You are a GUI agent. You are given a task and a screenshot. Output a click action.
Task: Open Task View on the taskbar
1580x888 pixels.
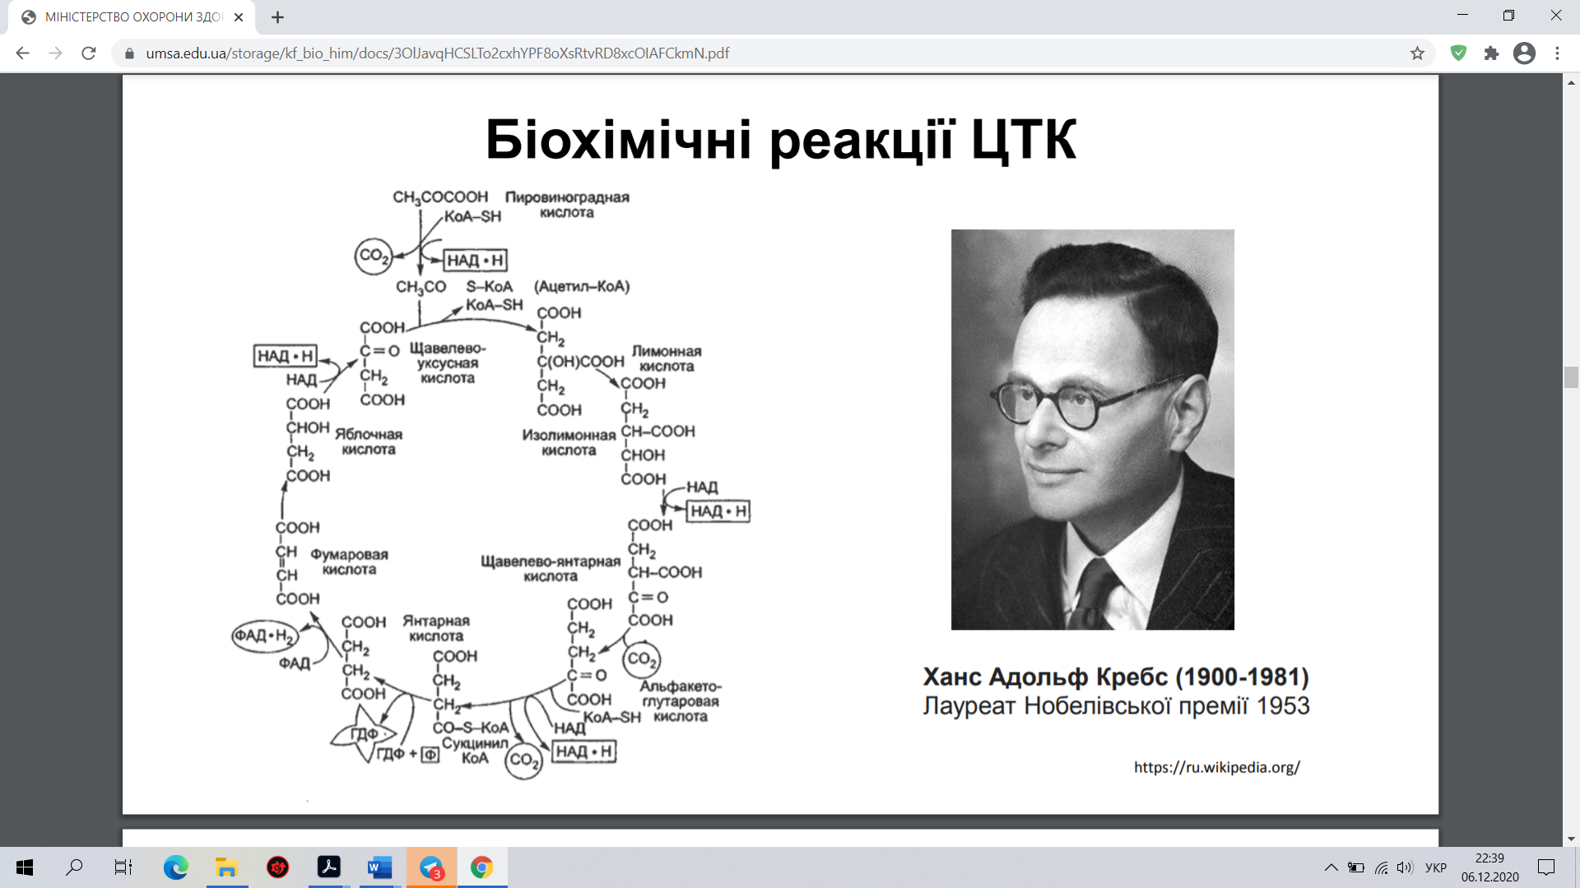click(123, 867)
